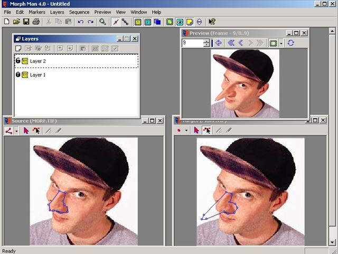Save the project with the floppy icon

click(x=26, y=22)
